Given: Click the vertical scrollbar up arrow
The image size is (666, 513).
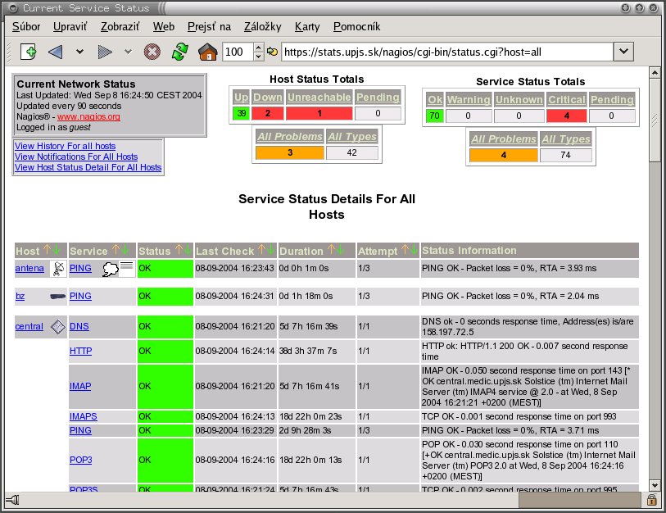Looking at the screenshot, I should [655, 73].
